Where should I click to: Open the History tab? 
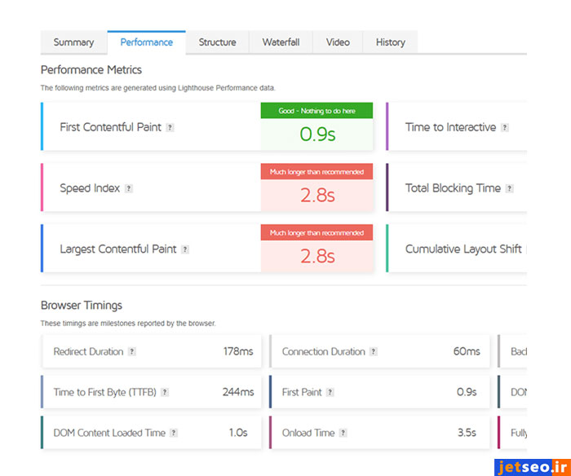pyautogui.click(x=390, y=42)
